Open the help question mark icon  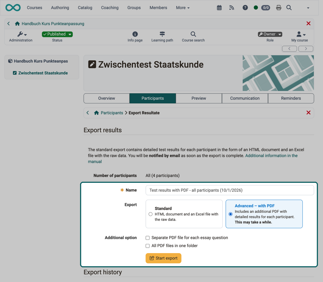[245, 8]
